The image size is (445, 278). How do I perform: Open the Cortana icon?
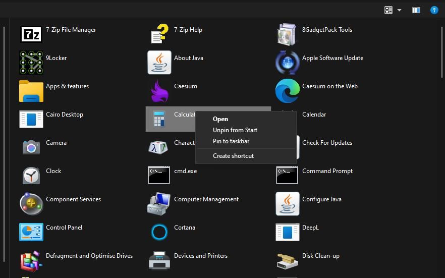click(x=159, y=232)
